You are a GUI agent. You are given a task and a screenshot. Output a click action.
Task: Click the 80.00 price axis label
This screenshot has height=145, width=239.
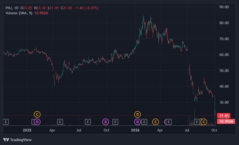click(x=224, y=23)
